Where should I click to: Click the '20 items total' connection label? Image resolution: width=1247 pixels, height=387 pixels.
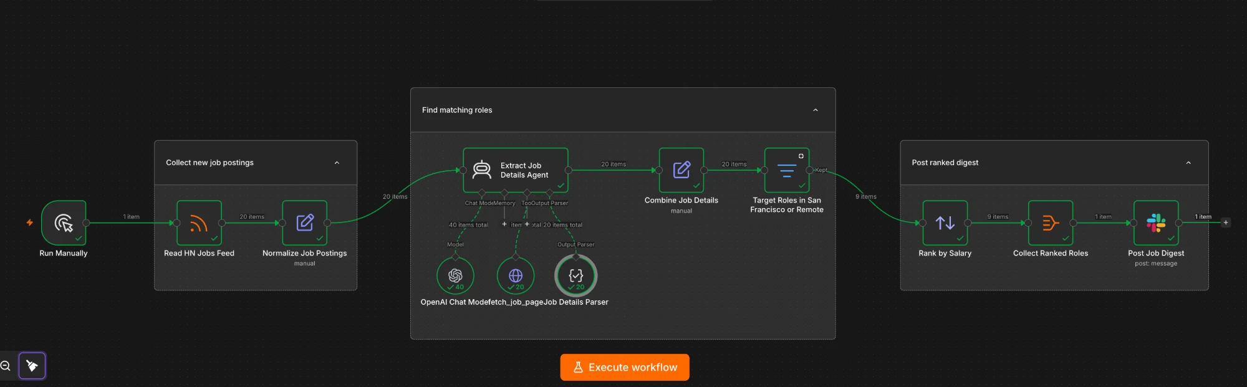coord(562,225)
